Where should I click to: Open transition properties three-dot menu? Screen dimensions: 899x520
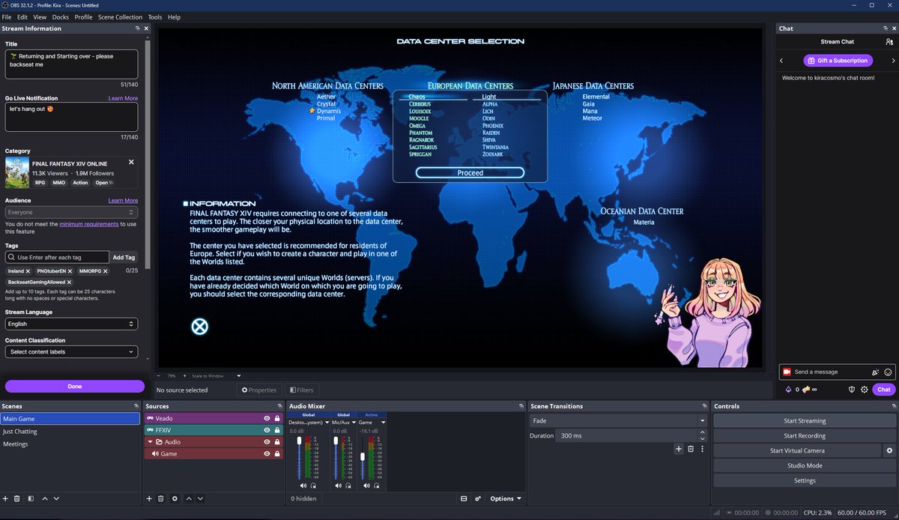702,449
